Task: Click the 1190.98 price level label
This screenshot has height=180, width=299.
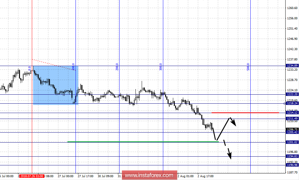Action: tap(292, 165)
